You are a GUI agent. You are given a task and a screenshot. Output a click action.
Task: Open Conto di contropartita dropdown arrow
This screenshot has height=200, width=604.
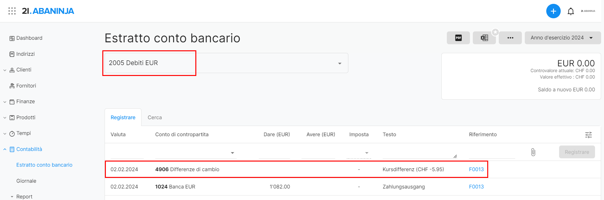233,153
